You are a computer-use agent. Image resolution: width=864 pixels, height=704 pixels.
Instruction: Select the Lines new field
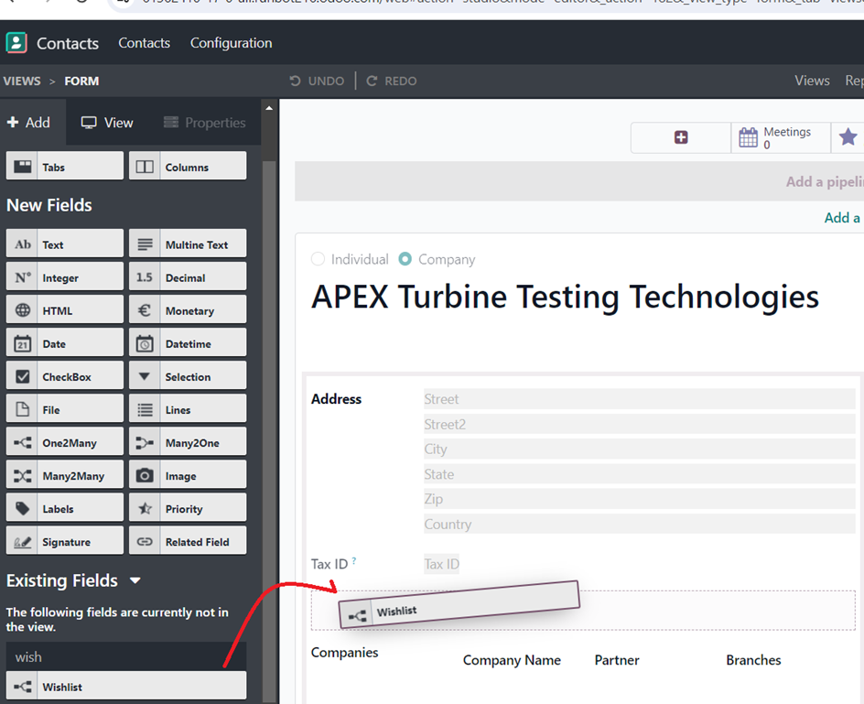point(188,409)
